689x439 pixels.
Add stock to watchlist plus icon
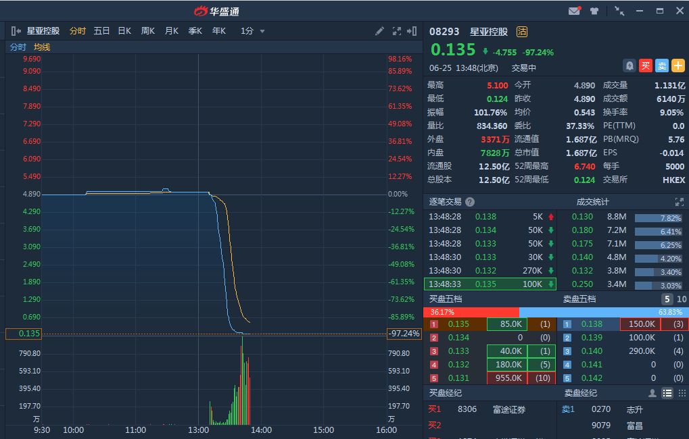tap(678, 66)
